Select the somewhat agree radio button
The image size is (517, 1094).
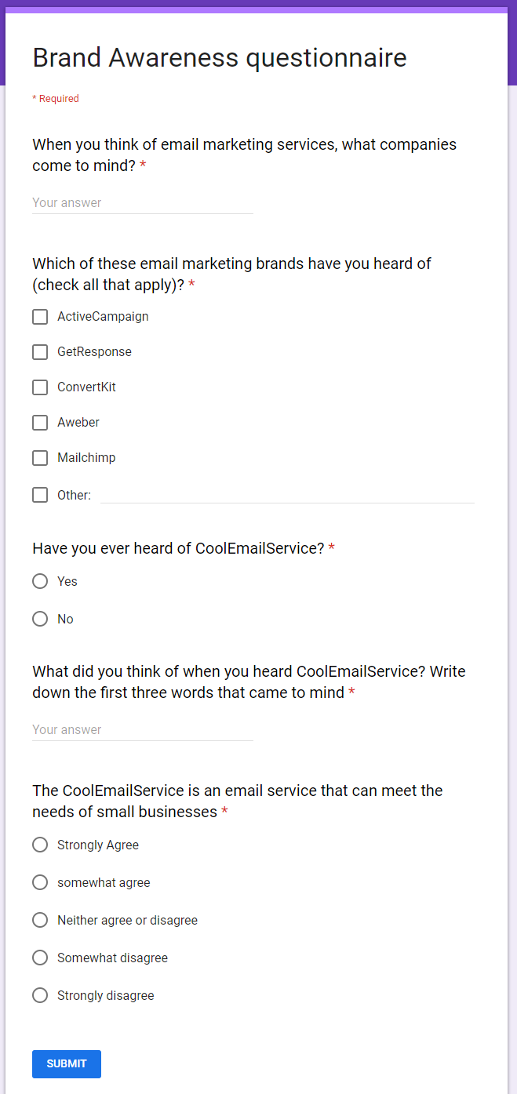(x=40, y=882)
